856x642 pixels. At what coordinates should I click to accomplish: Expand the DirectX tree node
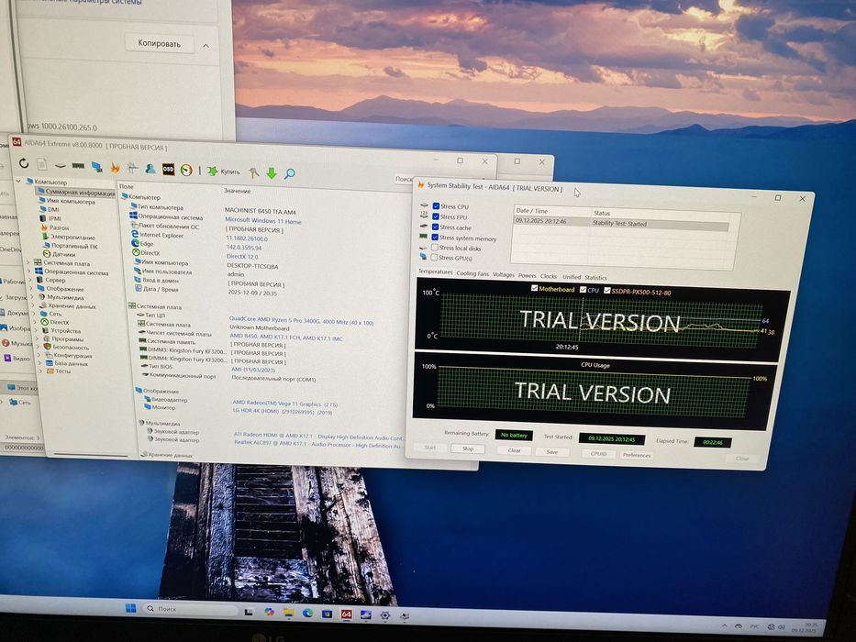click(36, 322)
